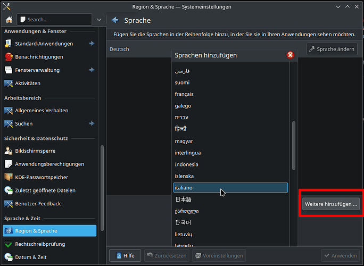
Task: Close the Sprachen hinzufügen popup
Action: [290, 55]
